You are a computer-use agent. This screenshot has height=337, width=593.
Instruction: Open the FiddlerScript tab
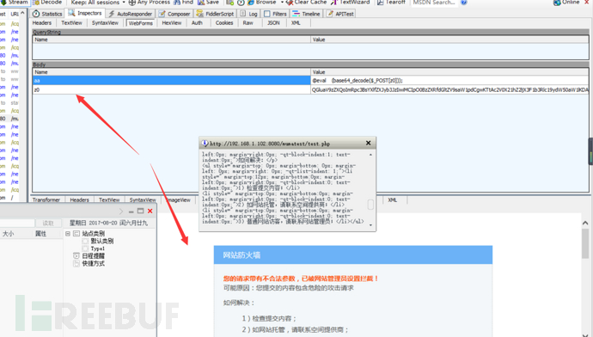215,14
